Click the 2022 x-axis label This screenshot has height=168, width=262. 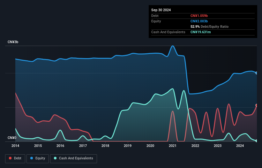pyautogui.click(x=195, y=146)
